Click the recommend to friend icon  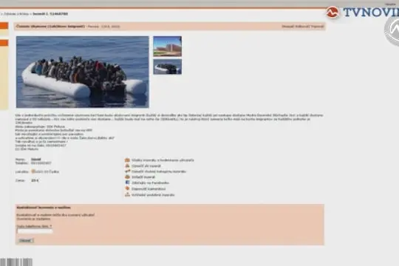tap(127, 188)
